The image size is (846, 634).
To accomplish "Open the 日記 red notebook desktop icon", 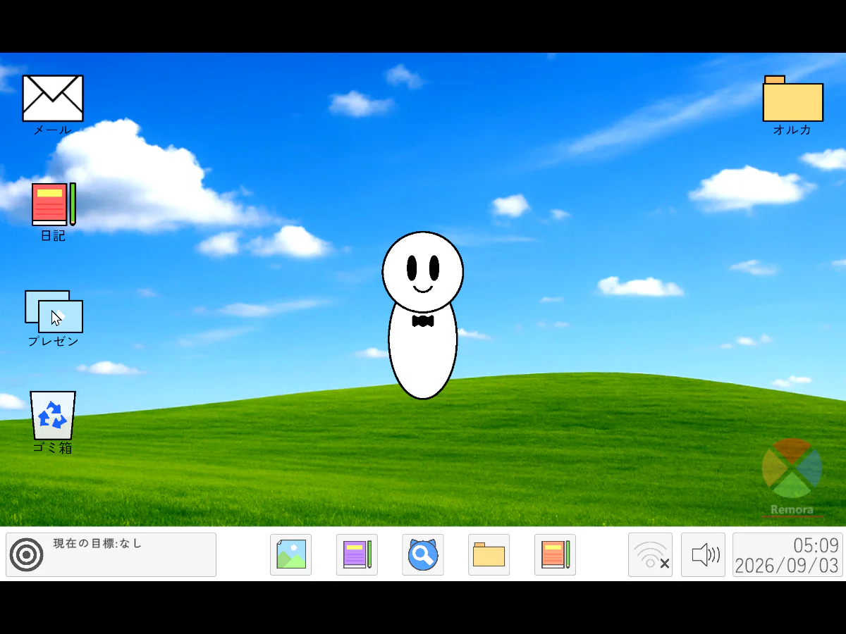I will click(x=54, y=204).
